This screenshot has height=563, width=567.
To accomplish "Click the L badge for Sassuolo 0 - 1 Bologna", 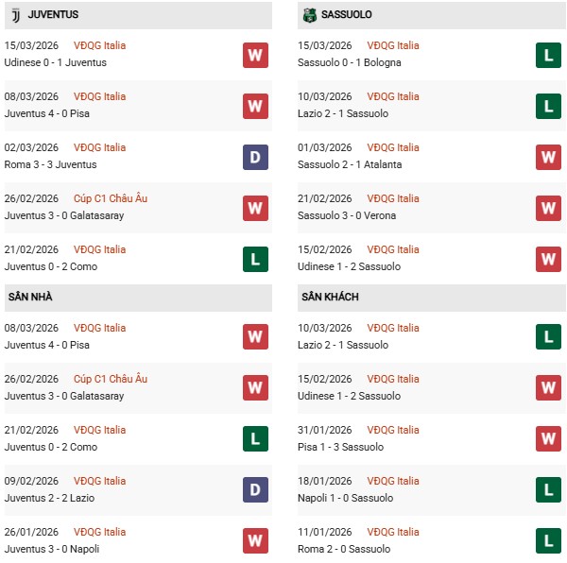I will pyautogui.click(x=548, y=55).
